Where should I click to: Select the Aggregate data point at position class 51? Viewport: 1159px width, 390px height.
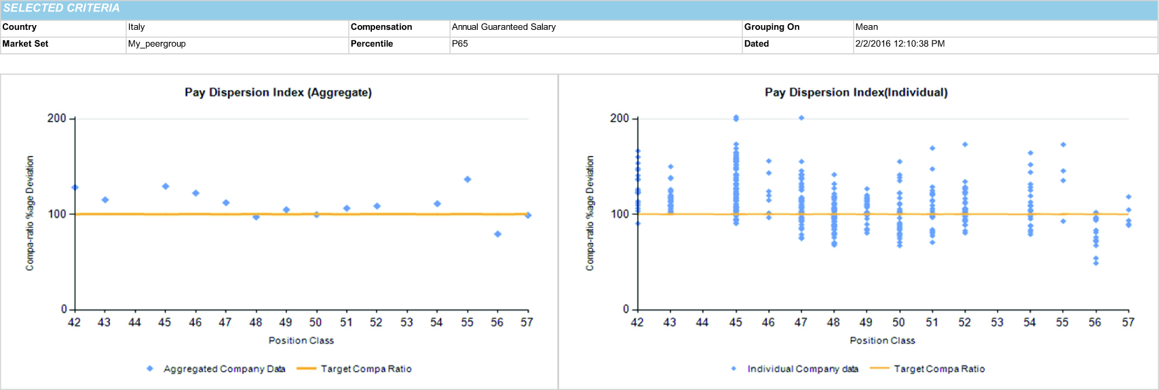[347, 208]
